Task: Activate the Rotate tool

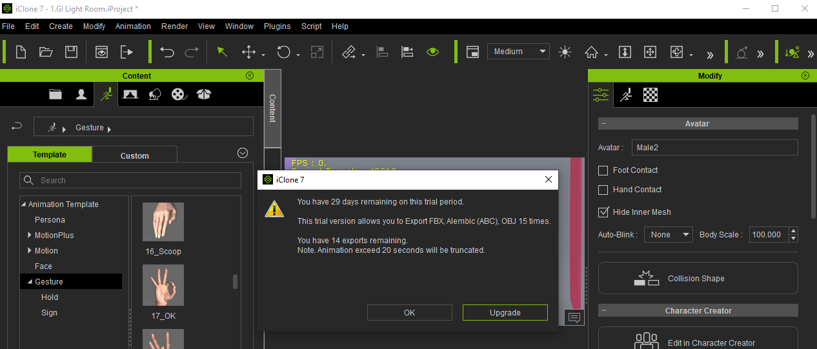Action: pyautogui.click(x=283, y=52)
